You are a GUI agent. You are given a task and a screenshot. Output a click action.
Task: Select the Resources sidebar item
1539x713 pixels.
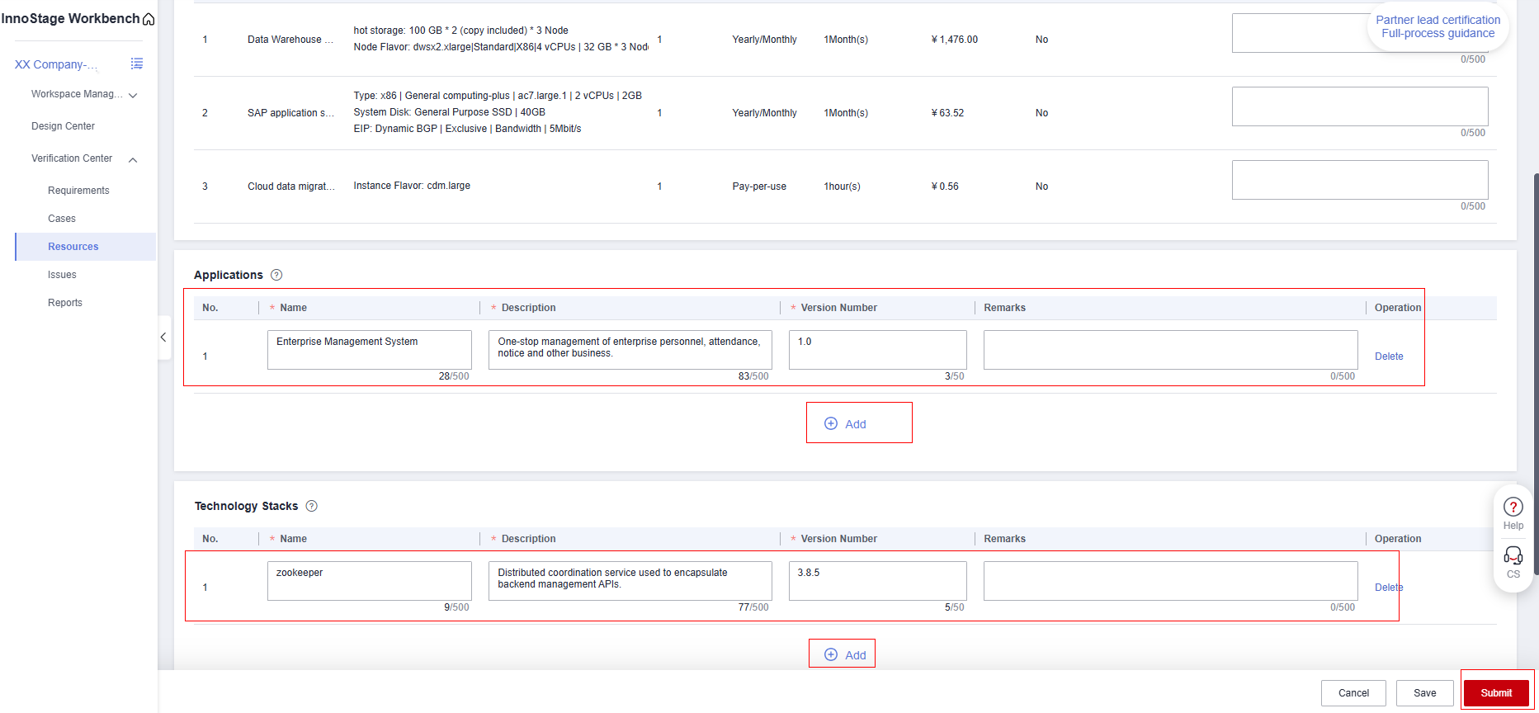pyautogui.click(x=86, y=247)
